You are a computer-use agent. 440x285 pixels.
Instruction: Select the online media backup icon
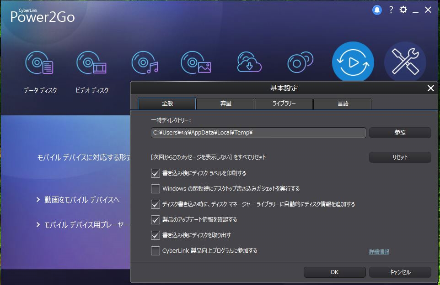[248, 62]
